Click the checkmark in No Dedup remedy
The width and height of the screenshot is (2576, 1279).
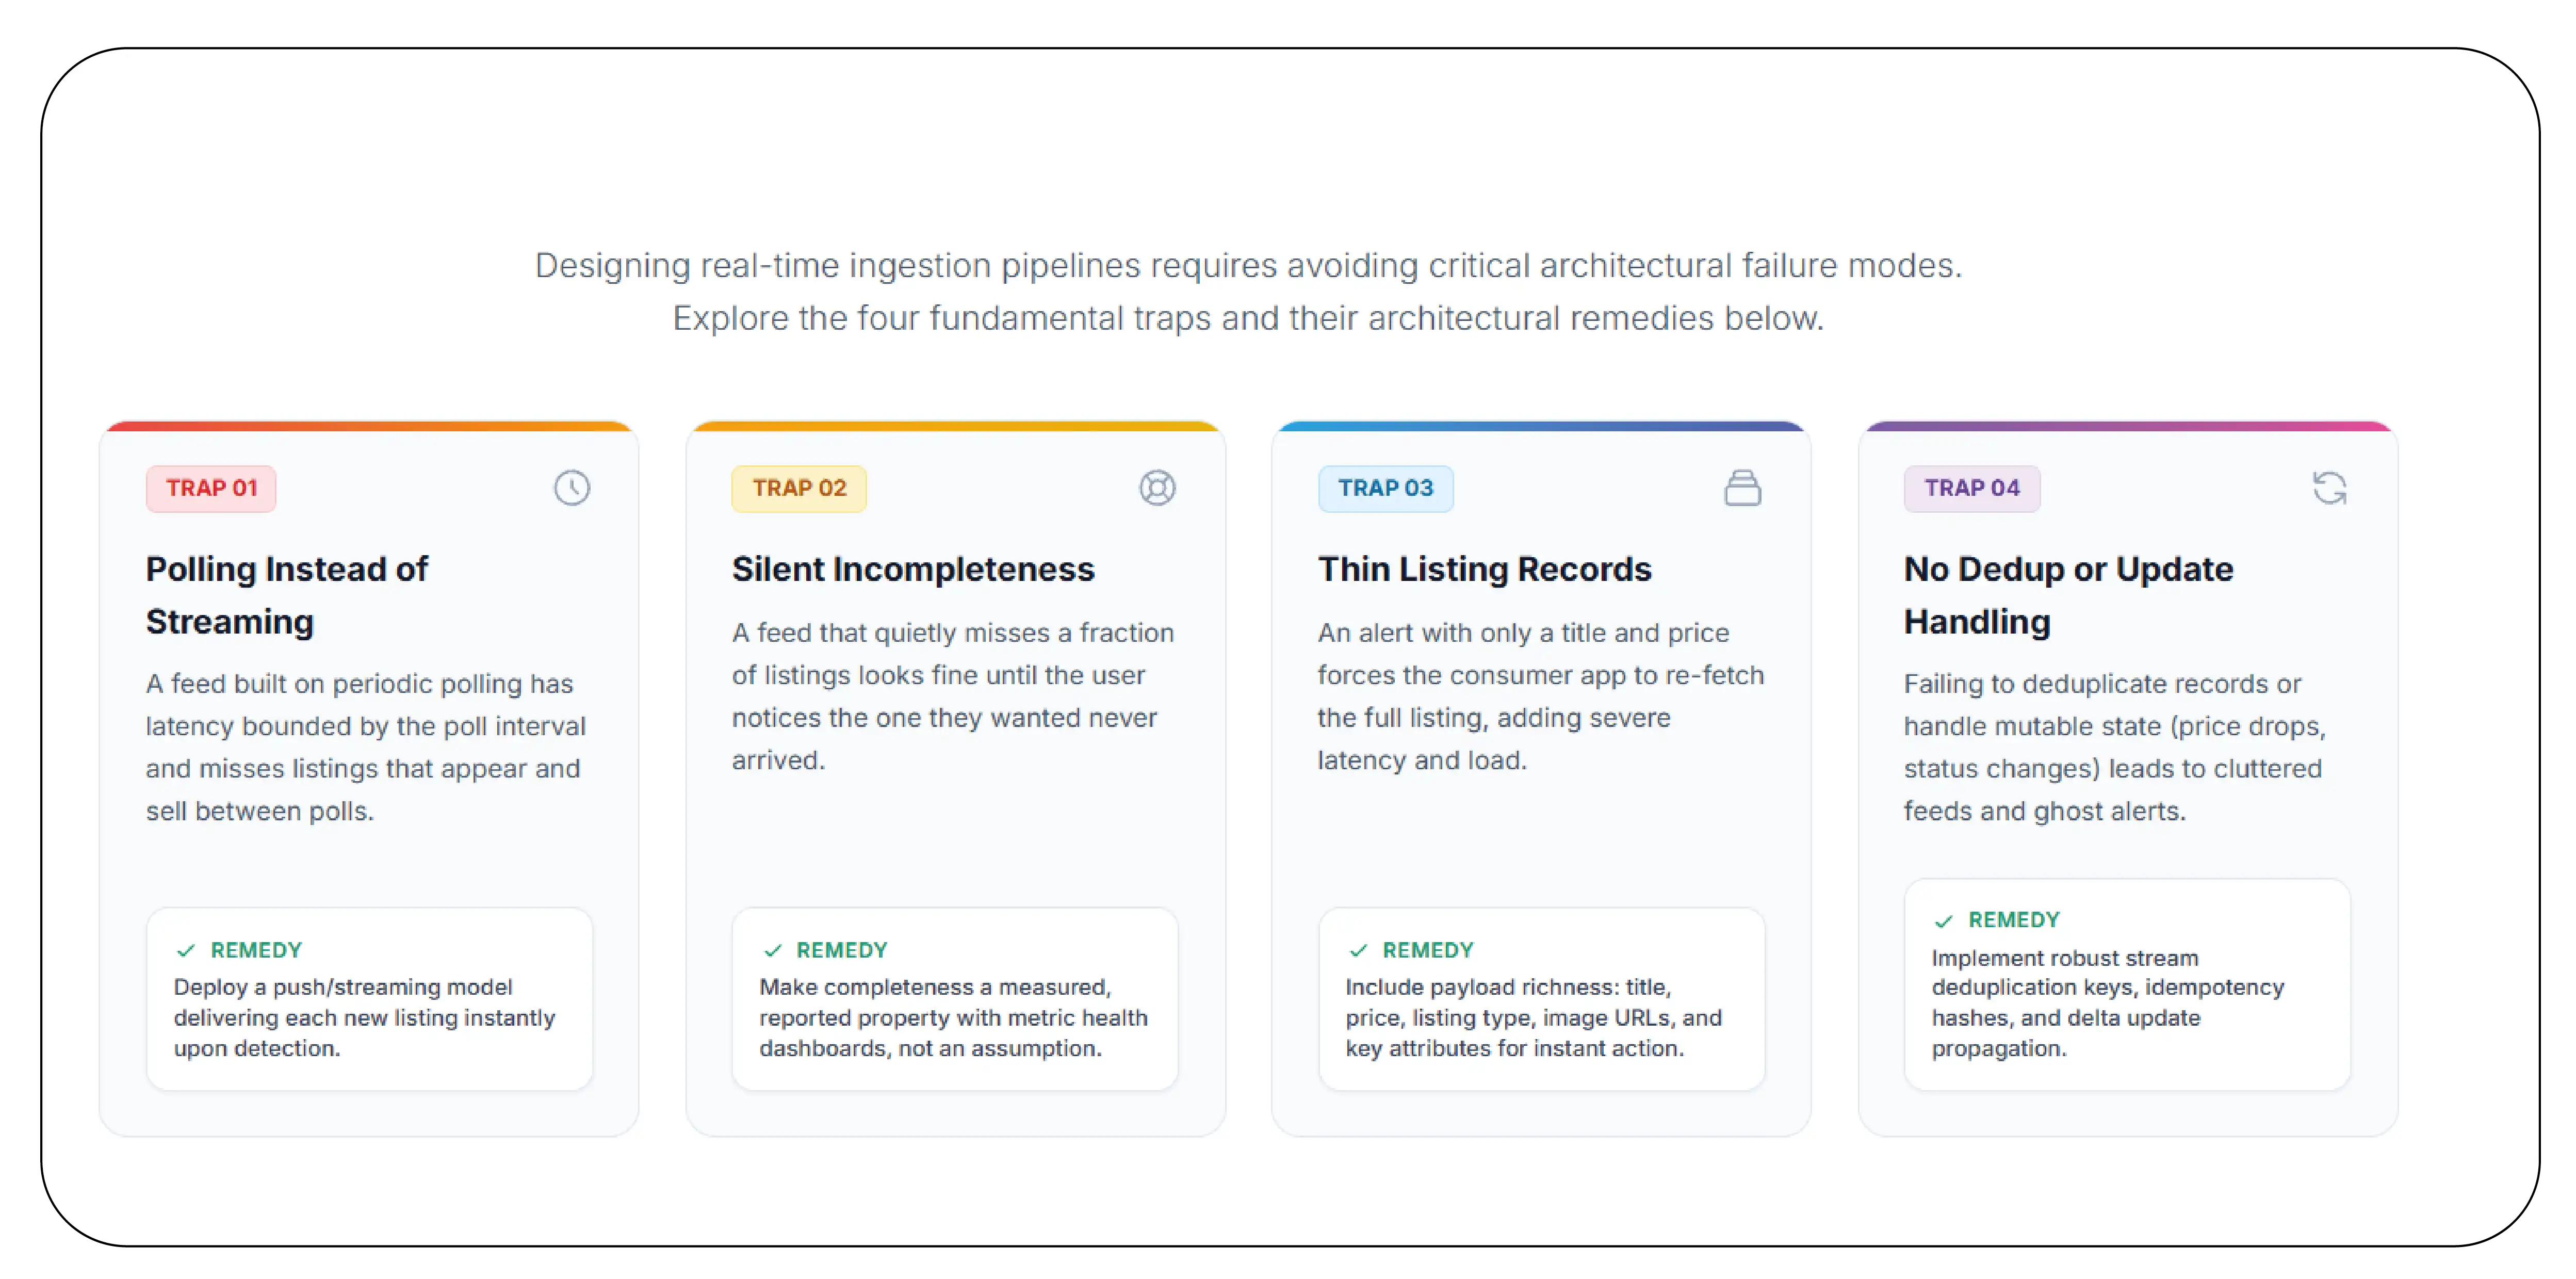coord(1943,920)
